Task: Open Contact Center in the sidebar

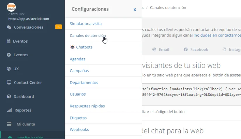Action: (x=28, y=82)
